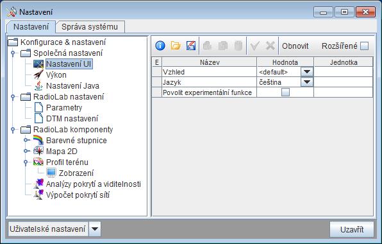Click the Povolit experimentální funkce name cell
The image size is (382, 244).
(x=210, y=92)
